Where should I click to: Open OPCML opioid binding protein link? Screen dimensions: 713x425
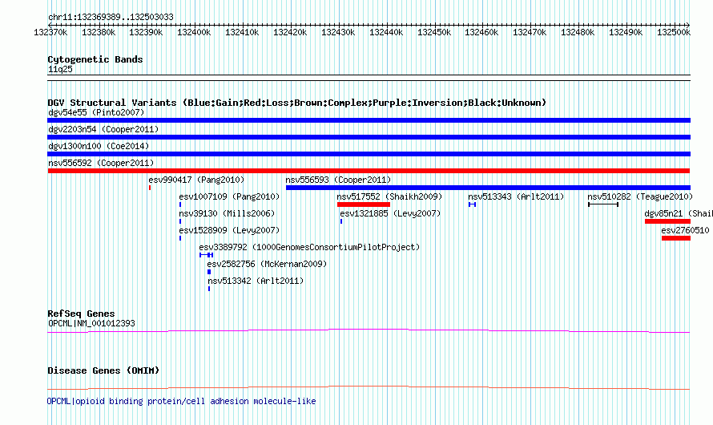click(181, 401)
